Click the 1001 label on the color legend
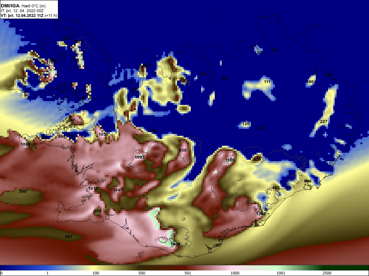The height and width of the screenshot is (276, 369). tap(281, 273)
